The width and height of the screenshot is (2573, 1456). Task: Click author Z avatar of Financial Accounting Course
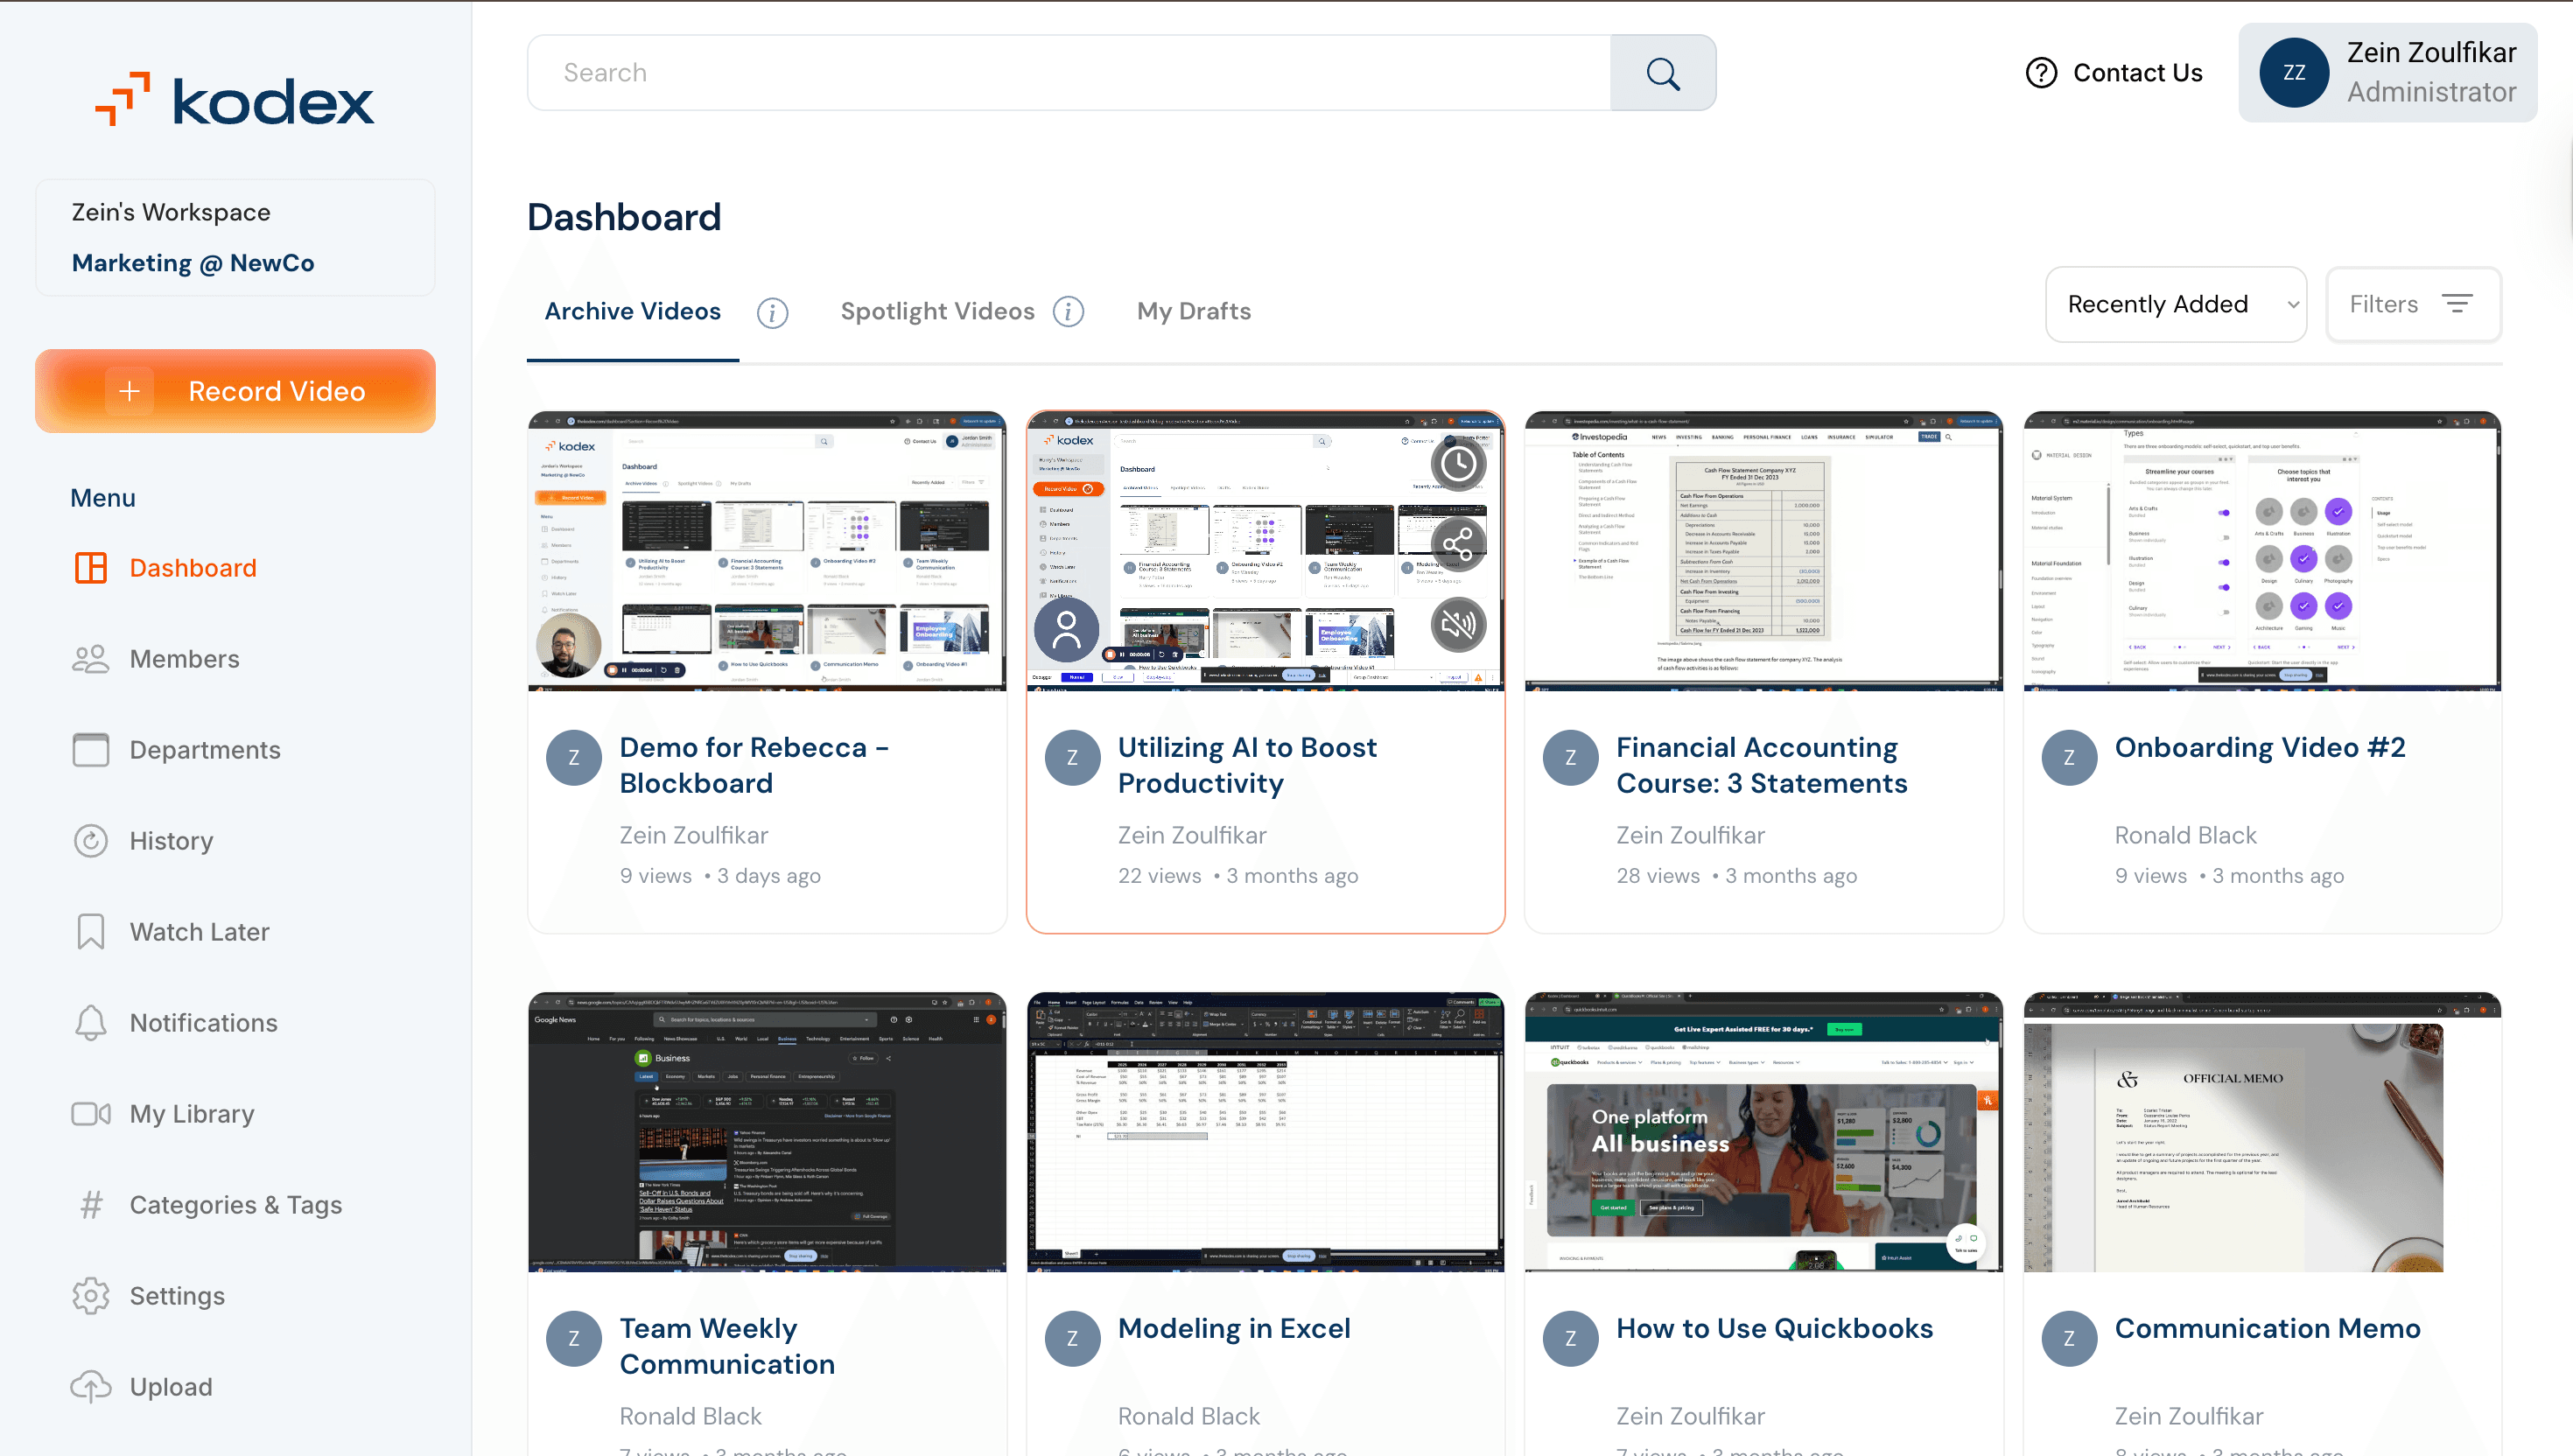tap(1570, 757)
